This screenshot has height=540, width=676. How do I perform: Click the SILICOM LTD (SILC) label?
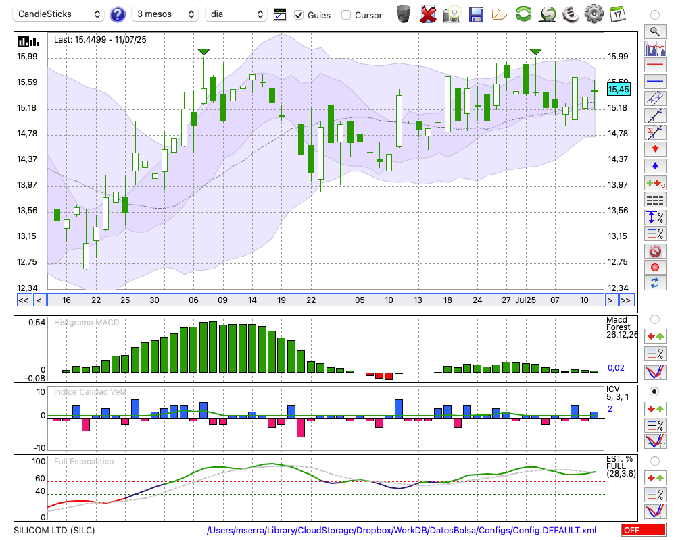[x=54, y=530]
